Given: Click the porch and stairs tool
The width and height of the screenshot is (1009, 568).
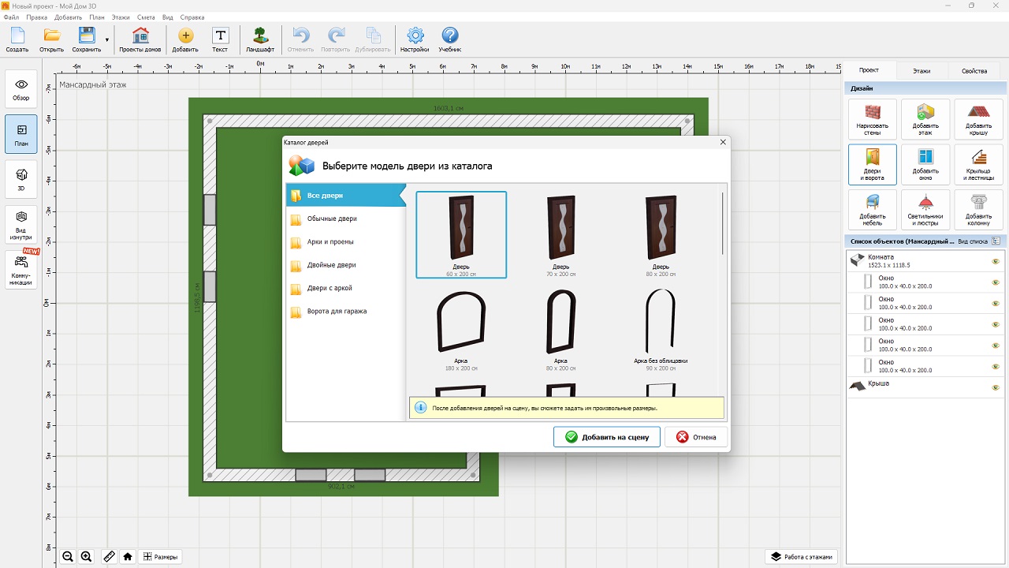Looking at the screenshot, I should coord(978,164).
